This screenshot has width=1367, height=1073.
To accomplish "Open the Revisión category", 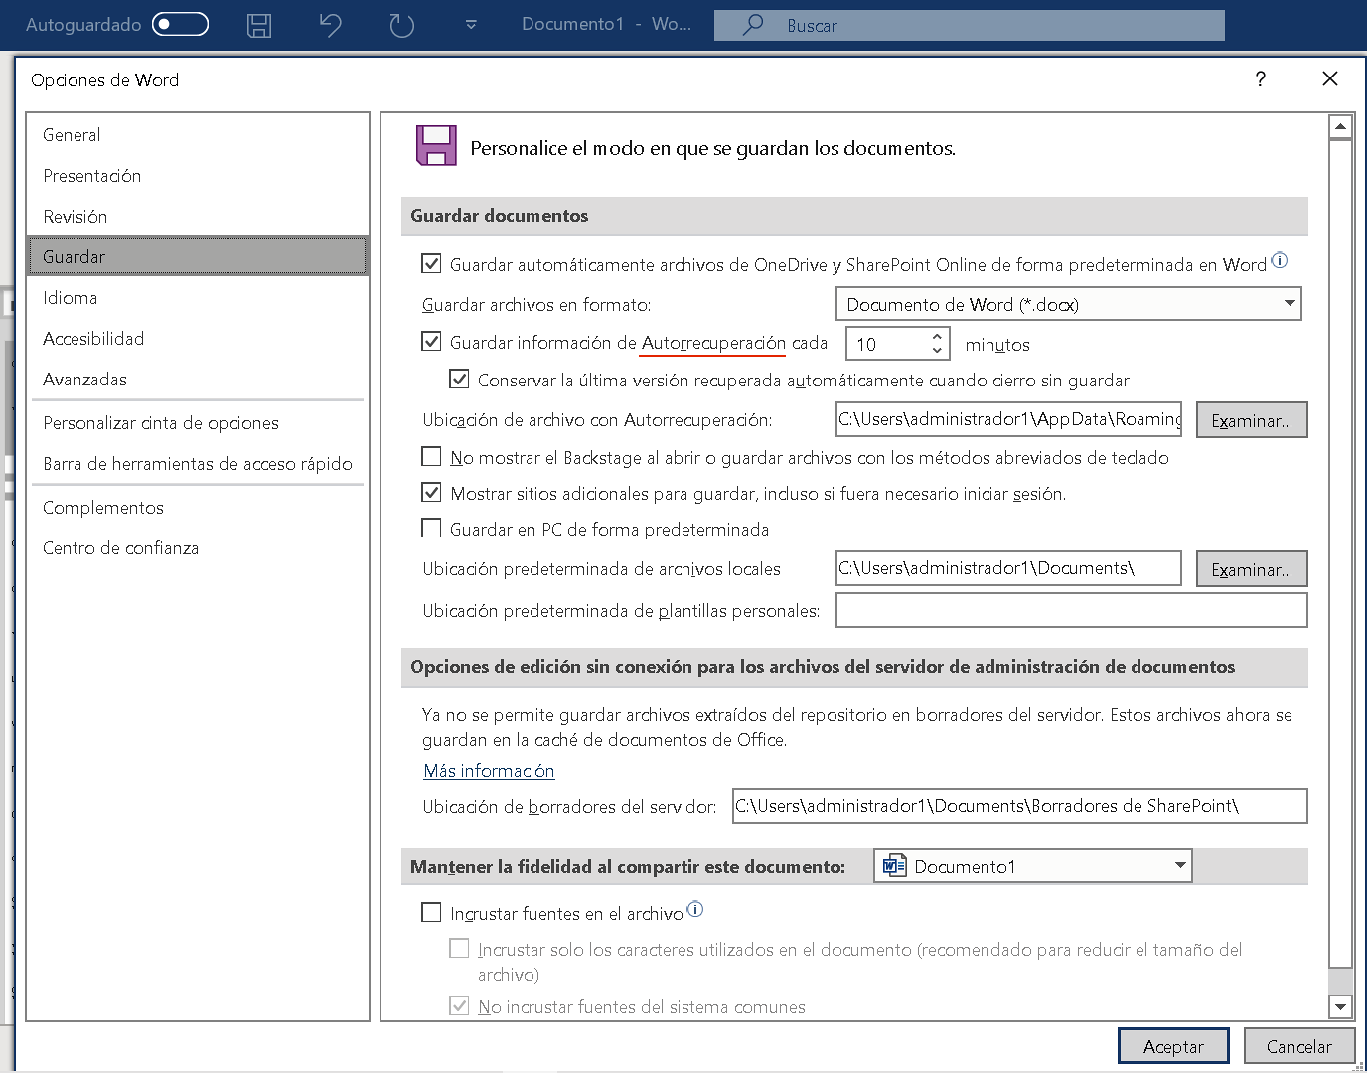I will tap(198, 217).
